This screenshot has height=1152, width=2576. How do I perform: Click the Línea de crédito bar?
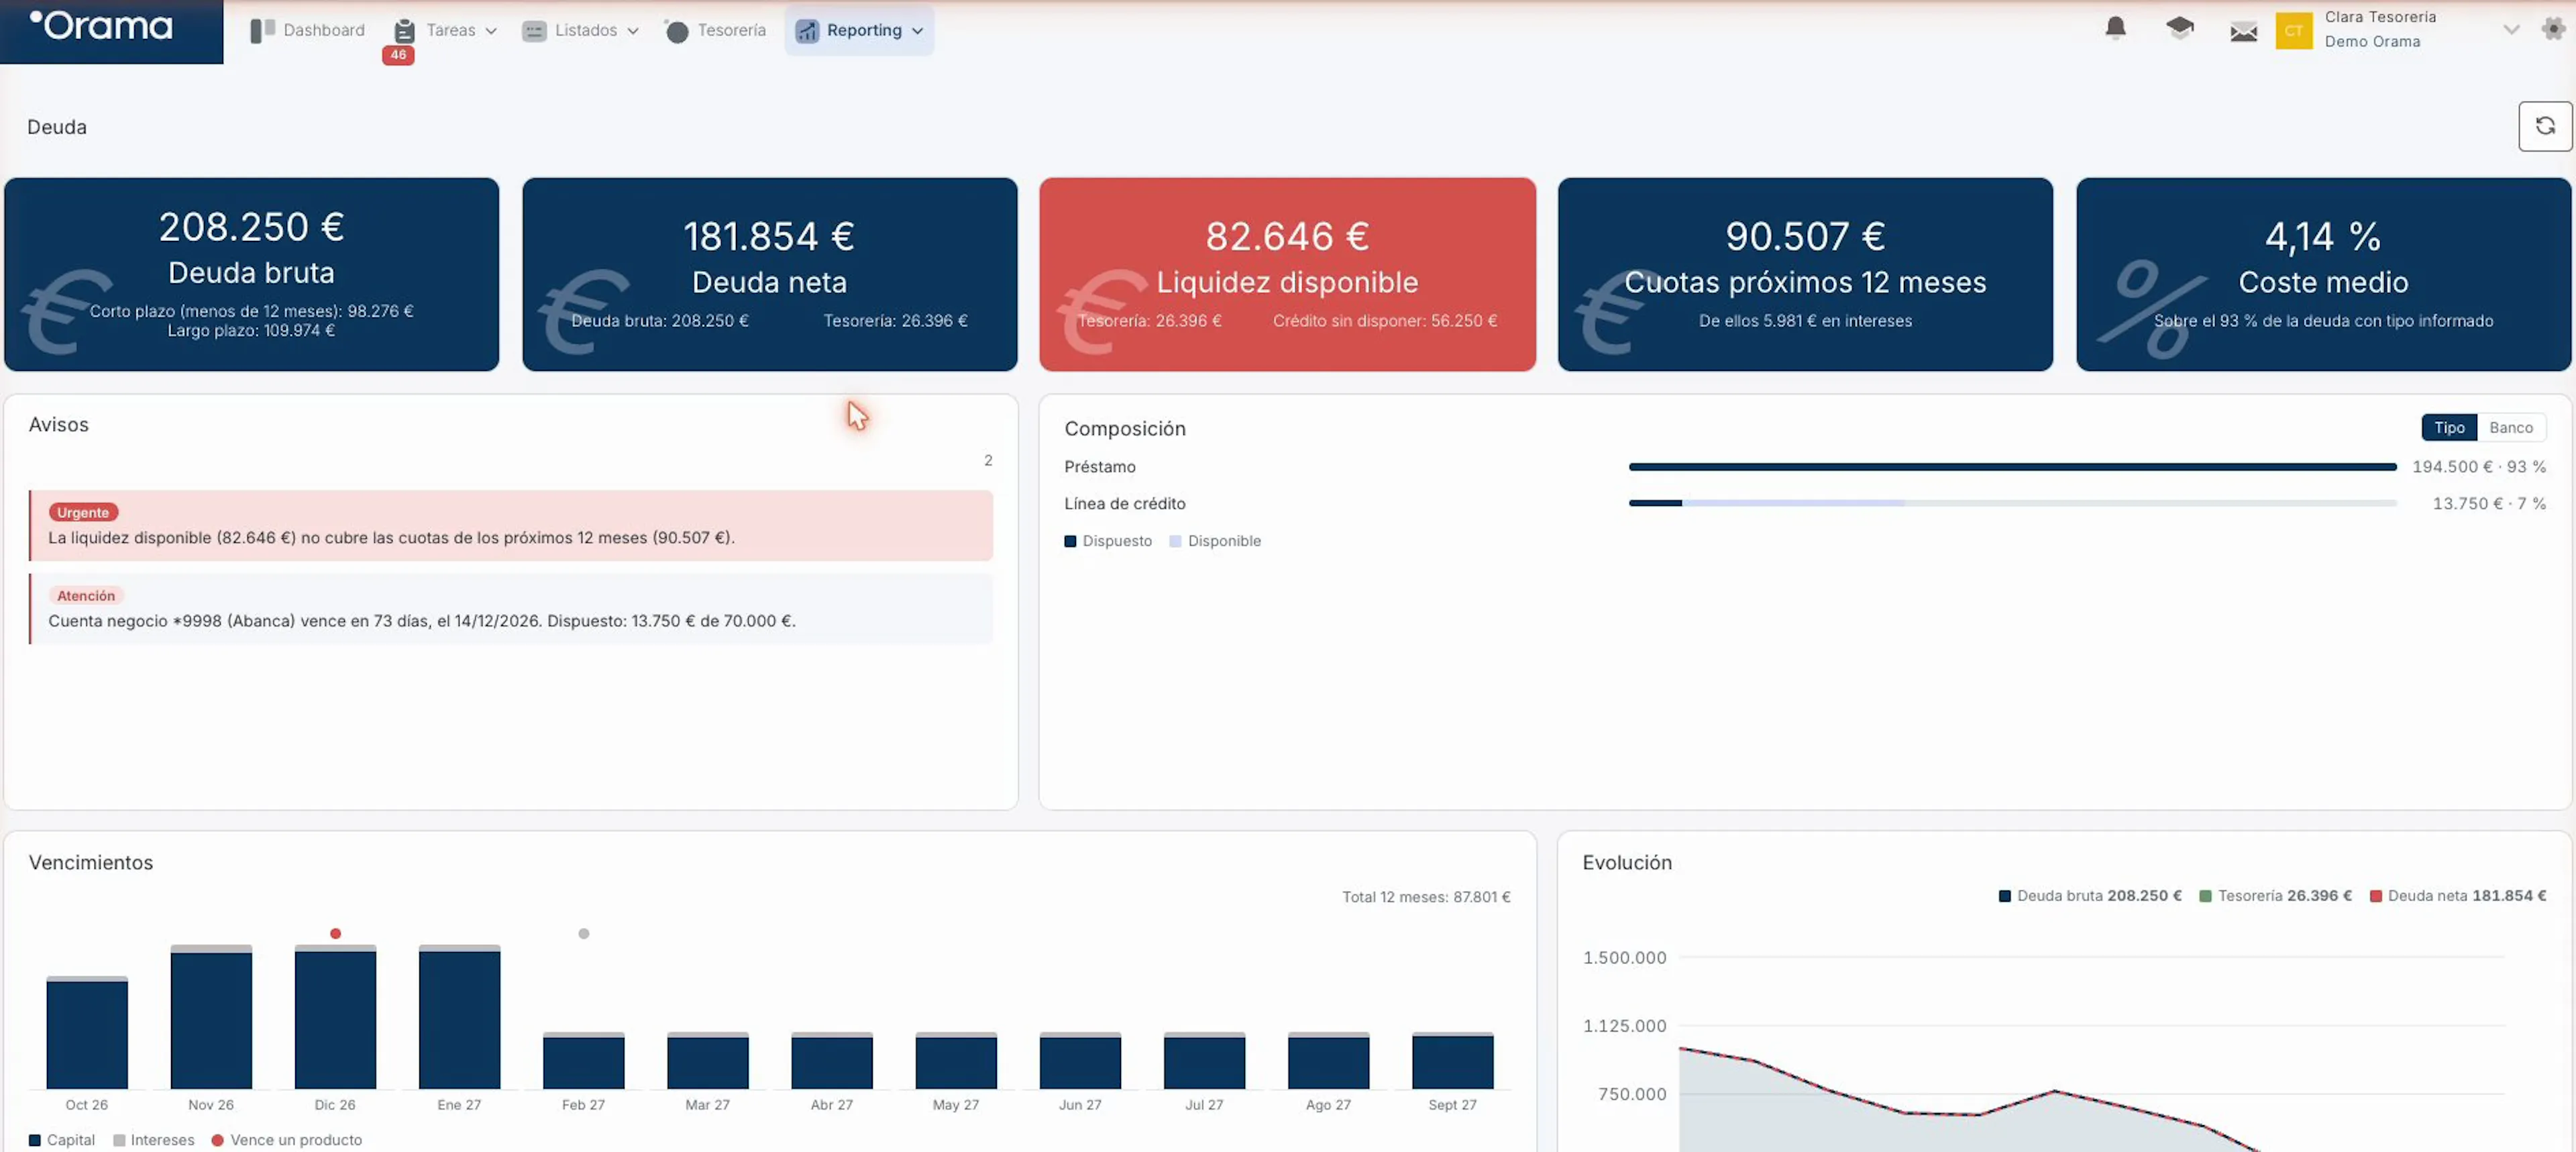[2012, 503]
